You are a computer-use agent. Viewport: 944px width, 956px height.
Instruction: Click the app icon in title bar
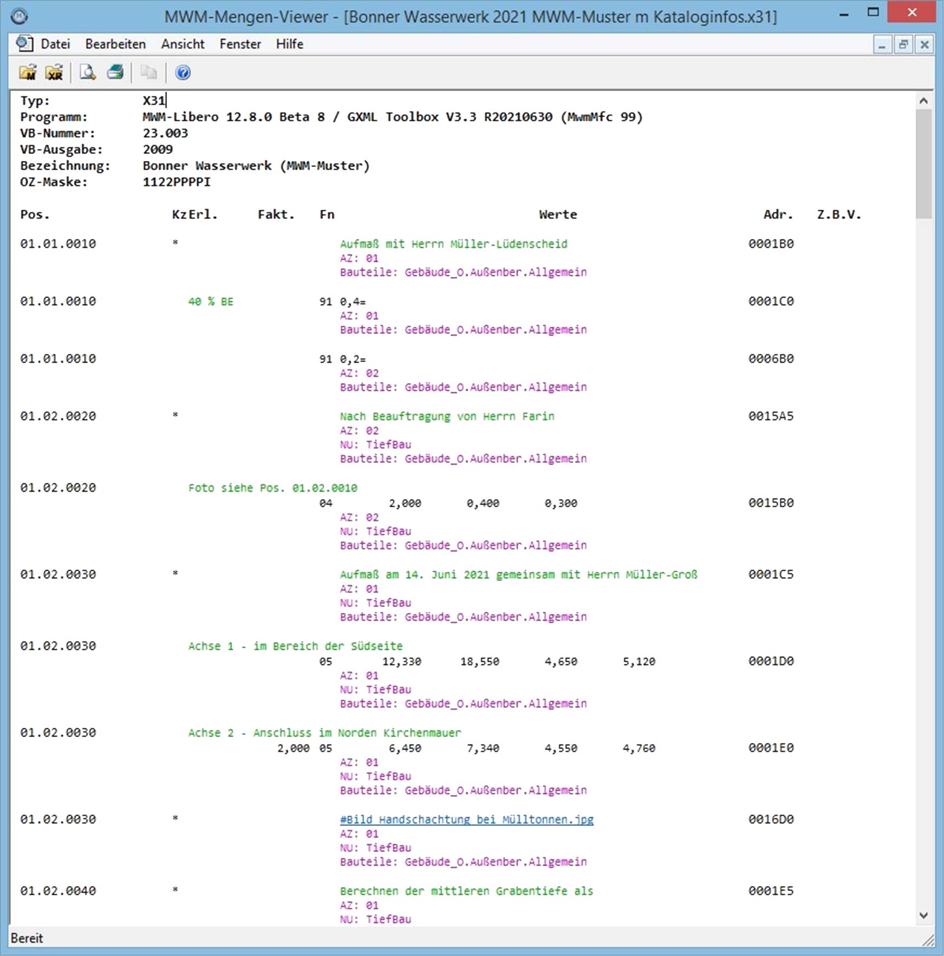(x=19, y=16)
